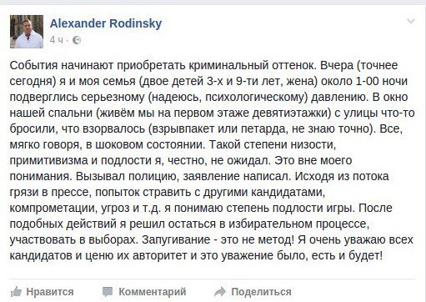Click "Поделиться" to share the post

pyautogui.click(x=261, y=292)
